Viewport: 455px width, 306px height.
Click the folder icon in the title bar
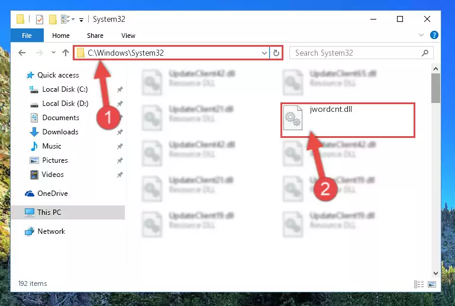(20, 19)
